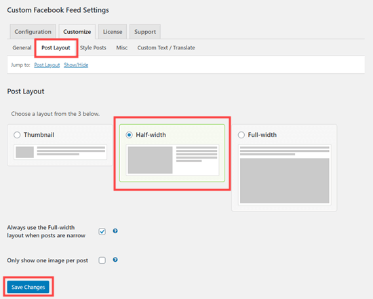Select the Half-width layout radio button
Image resolution: width=373 pixels, height=299 pixels.
[x=129, y=135]
